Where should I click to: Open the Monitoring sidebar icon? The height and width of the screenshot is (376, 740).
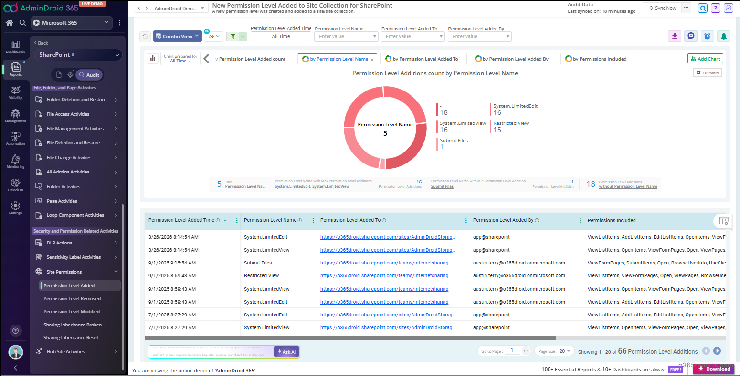15,161
